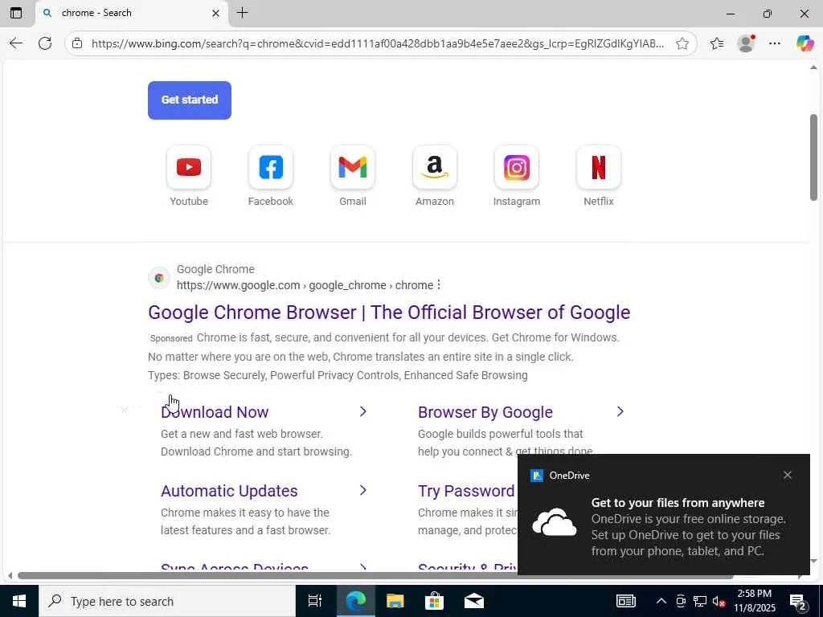Open File Explorer from taskbar
This screenshot has height=617, width=823.
[x=395, y=601]
